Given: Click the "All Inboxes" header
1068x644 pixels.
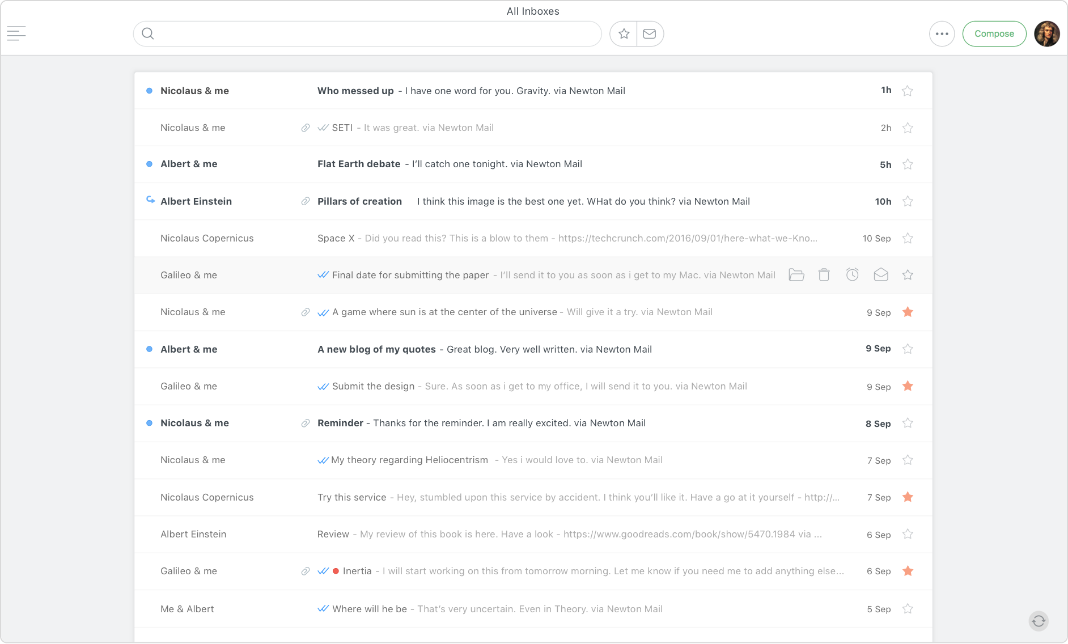Looking at the screenshot, I should point(532,11).
